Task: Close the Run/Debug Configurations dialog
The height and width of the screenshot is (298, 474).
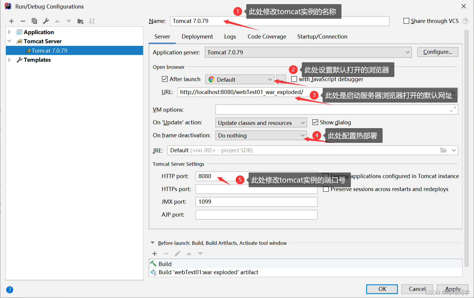Action: 464,6
